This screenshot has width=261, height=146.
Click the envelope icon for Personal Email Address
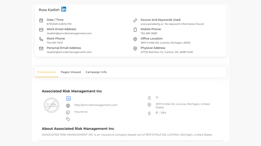41,48
